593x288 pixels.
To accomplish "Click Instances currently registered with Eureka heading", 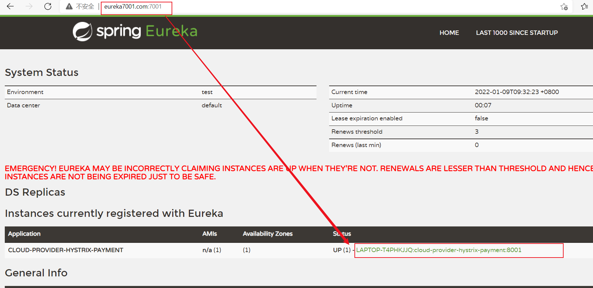I will [x=114, y=213].
